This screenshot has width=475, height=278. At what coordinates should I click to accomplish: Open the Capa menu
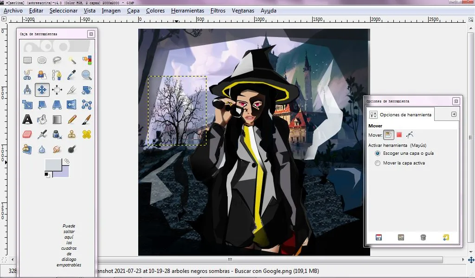pos(133,11)
